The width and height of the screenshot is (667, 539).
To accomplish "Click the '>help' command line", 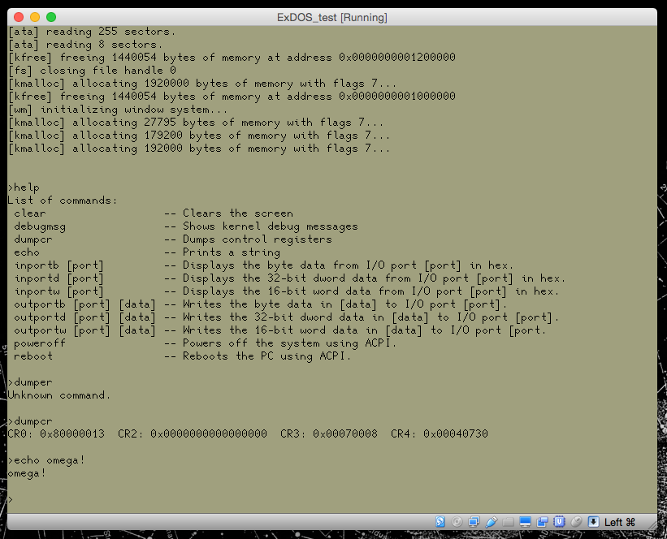I will click(24, 188).
